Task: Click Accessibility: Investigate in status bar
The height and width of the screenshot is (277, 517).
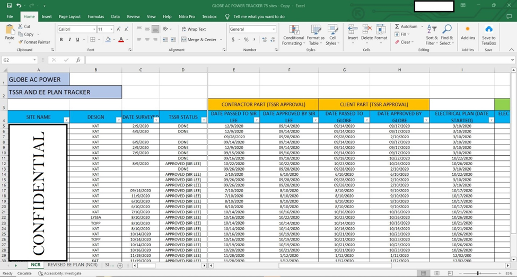Action: pos(59,273)
